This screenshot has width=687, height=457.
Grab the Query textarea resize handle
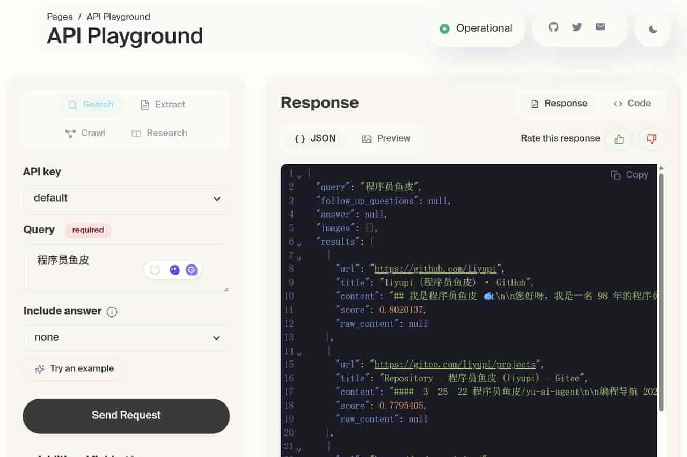(x=226, y=289)
